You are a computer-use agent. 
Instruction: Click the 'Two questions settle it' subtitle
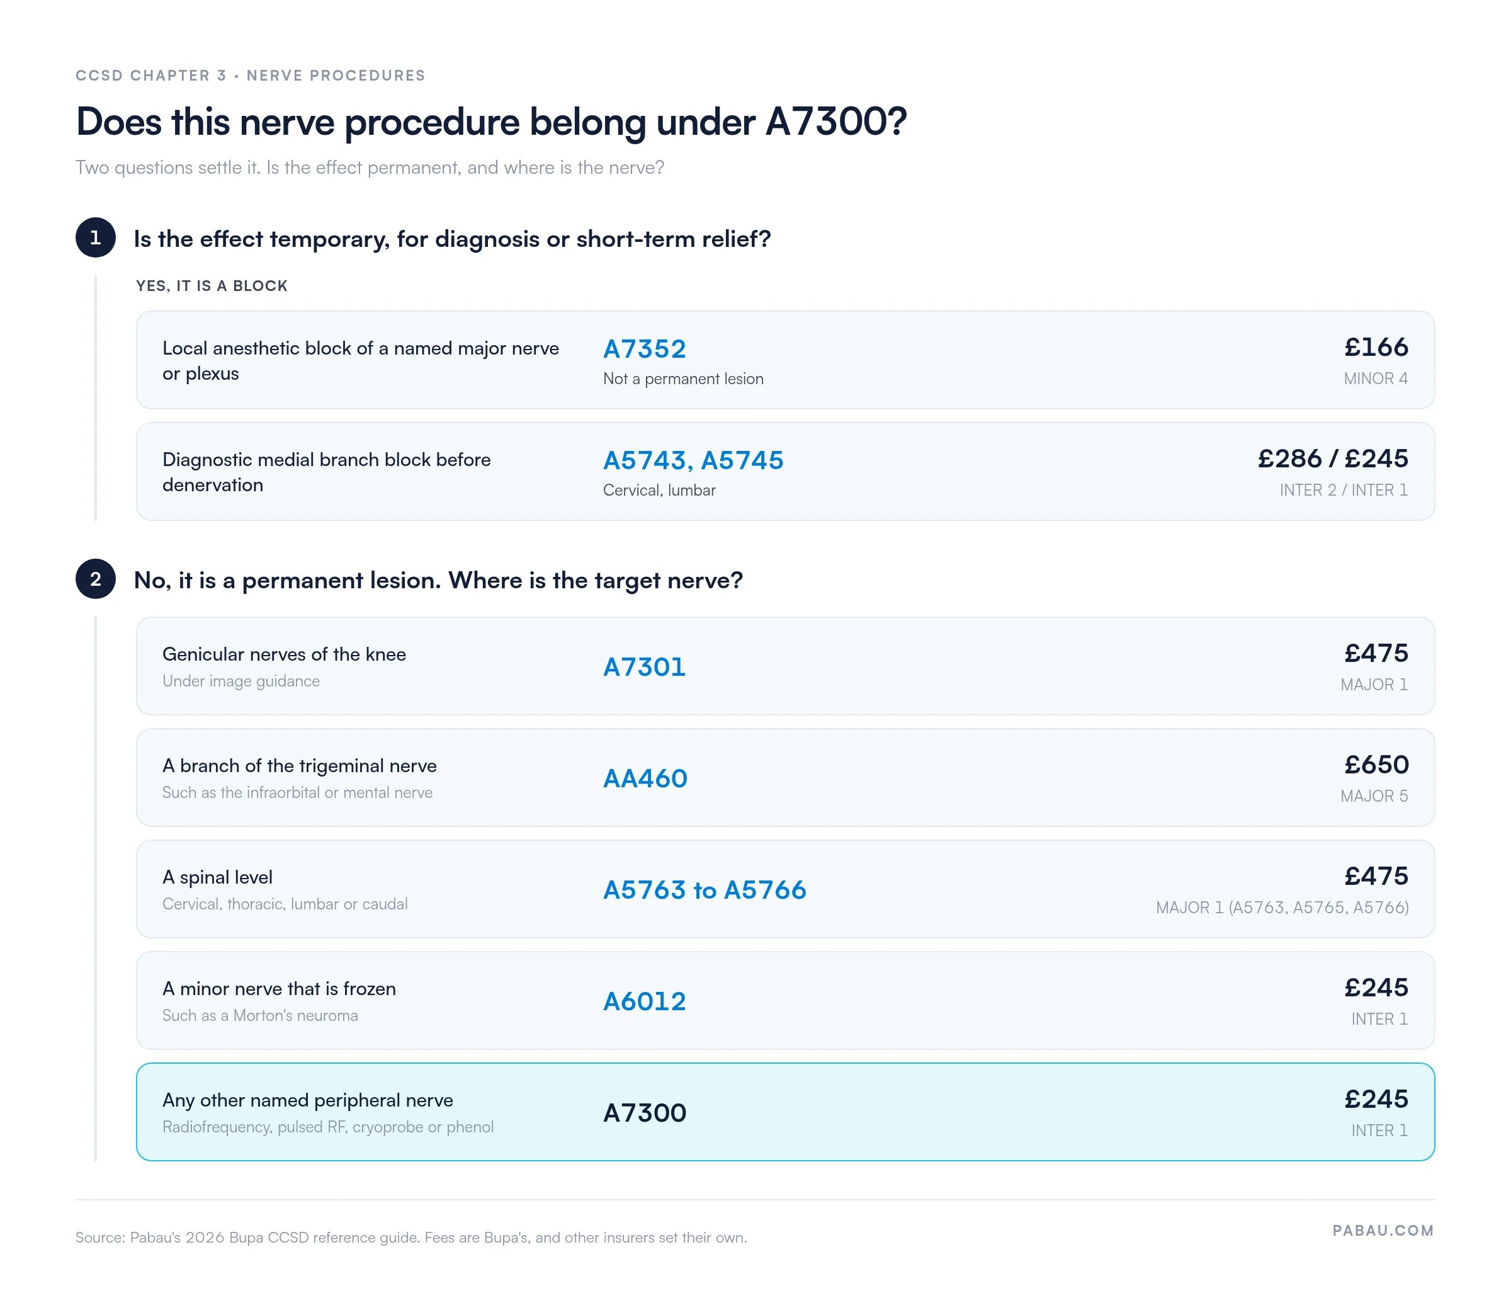[370, 168]
